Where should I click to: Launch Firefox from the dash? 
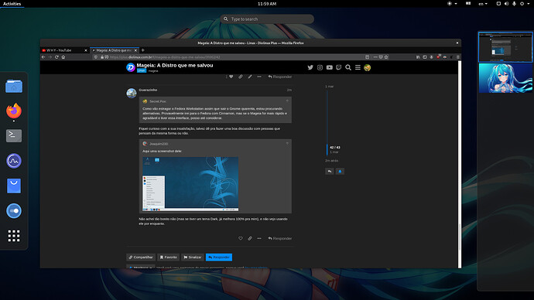click(14, 111)
